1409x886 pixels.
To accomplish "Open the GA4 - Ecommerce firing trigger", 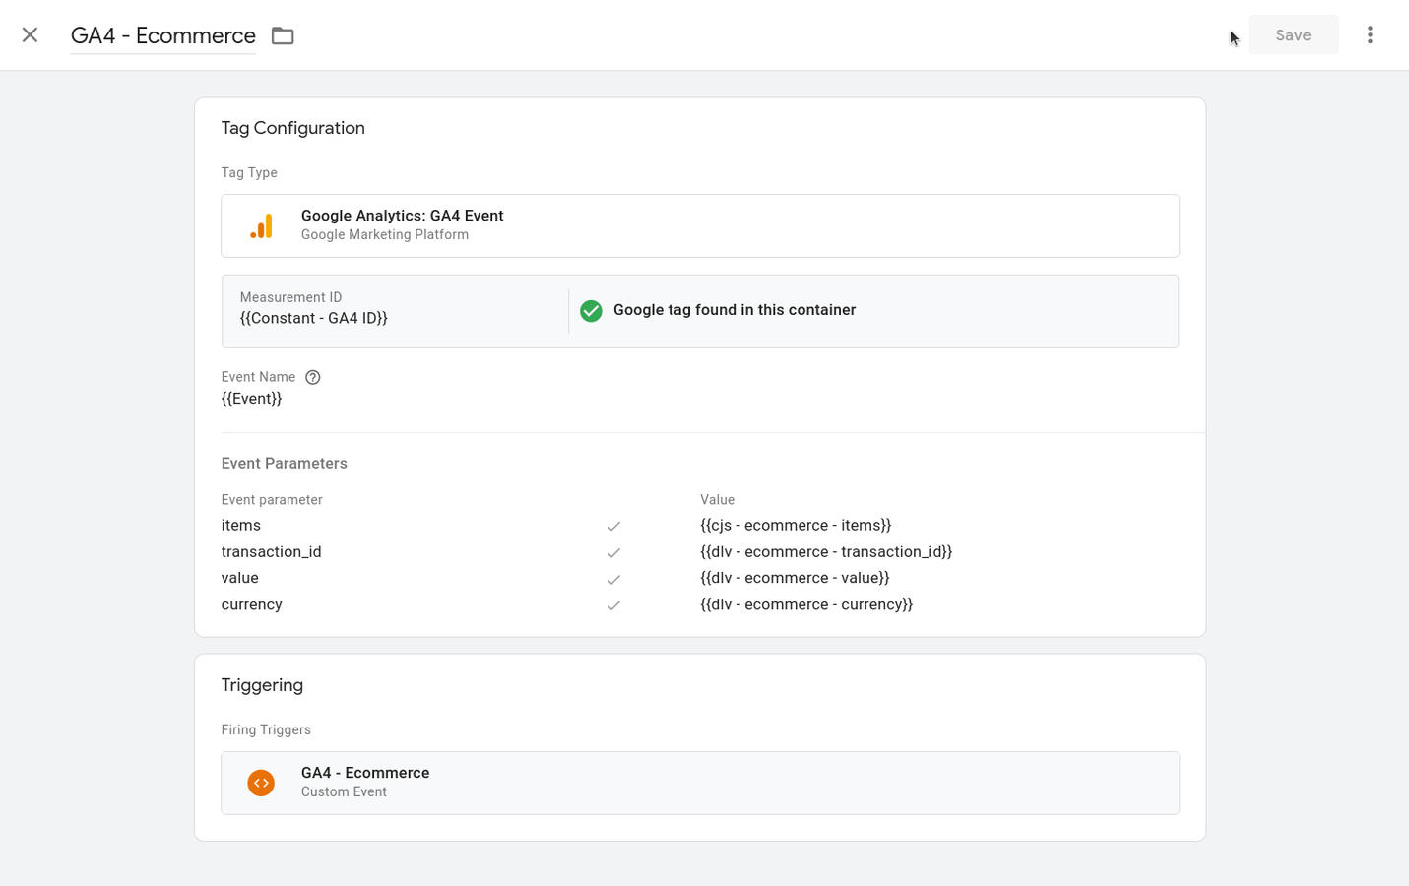I will pos(700,783).
